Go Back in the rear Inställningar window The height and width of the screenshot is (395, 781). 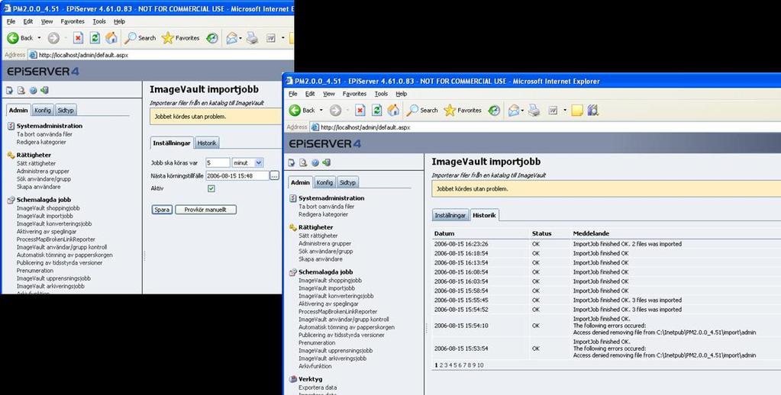tap(21, 38)
